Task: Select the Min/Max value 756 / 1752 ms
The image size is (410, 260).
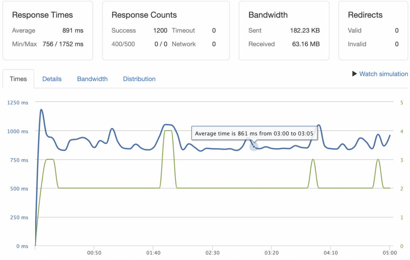Action: pos(63,44)
